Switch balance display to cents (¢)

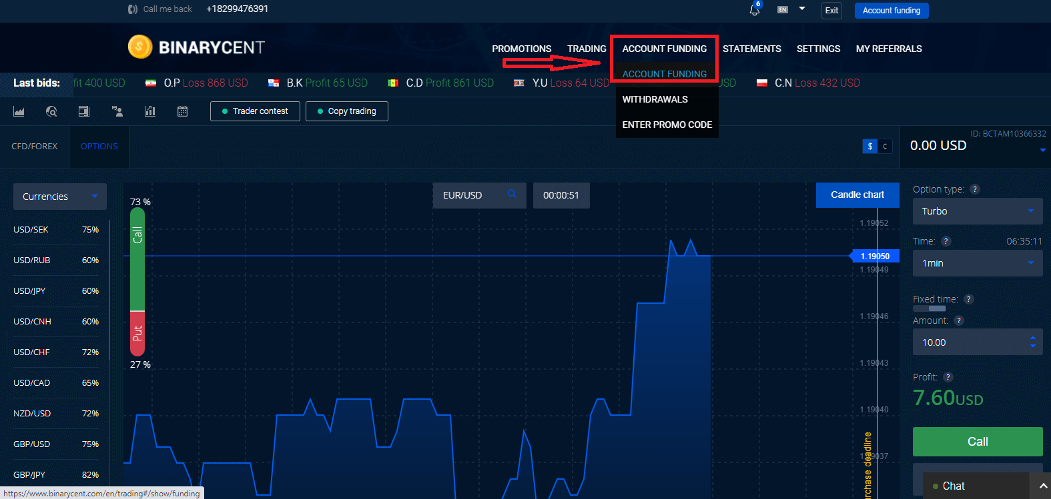point(886,147)
